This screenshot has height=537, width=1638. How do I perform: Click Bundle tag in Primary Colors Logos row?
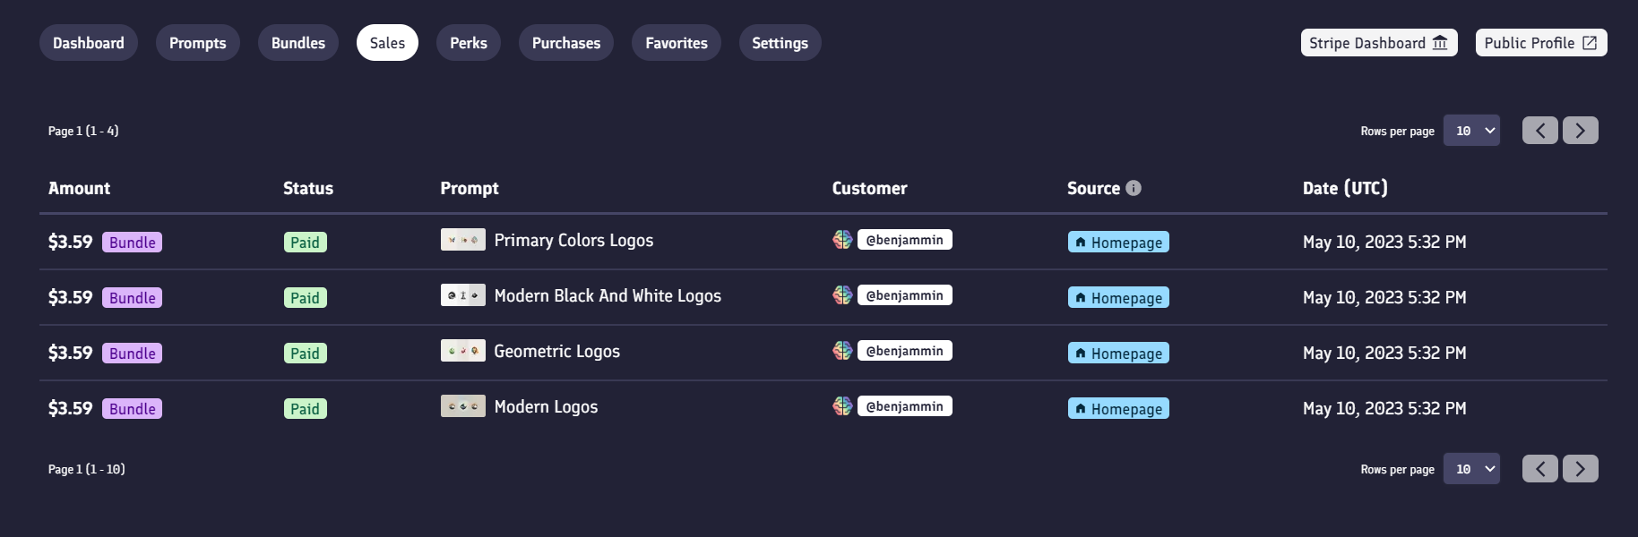click(132, 243)
